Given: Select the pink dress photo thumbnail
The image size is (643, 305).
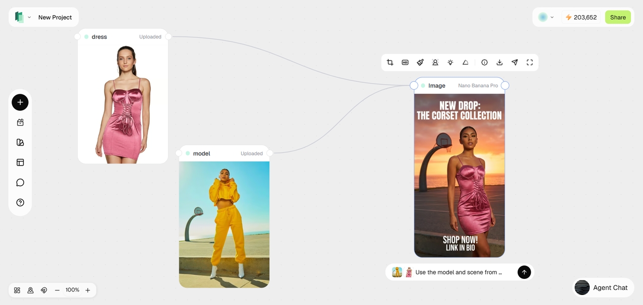Looking at the screenshot, I should tap(123, 104).
